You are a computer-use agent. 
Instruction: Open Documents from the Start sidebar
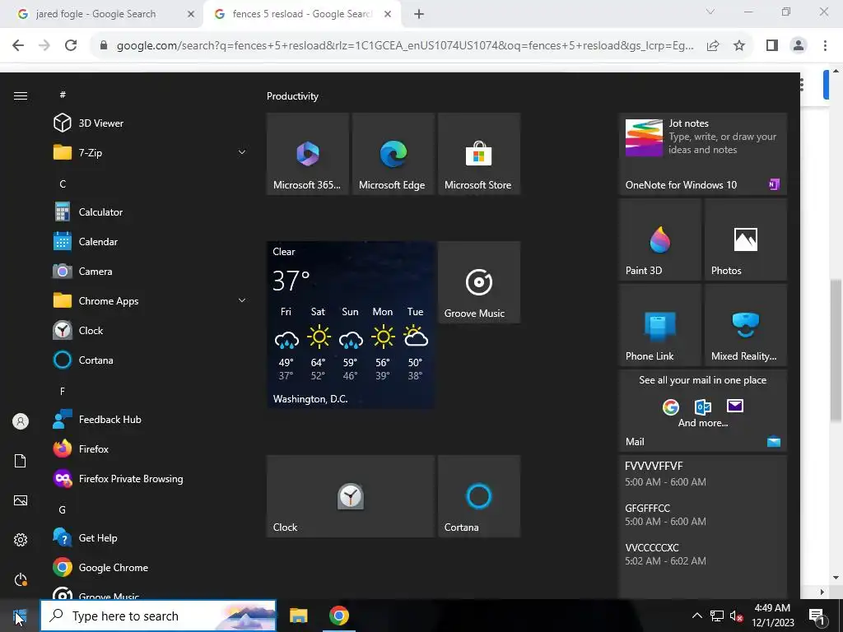pos(21,461)
